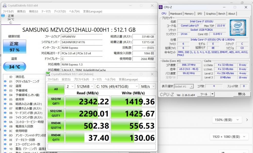Expand the chevron next to the scale setting
This screenshot has width=253, height=153.
(247, 120)
